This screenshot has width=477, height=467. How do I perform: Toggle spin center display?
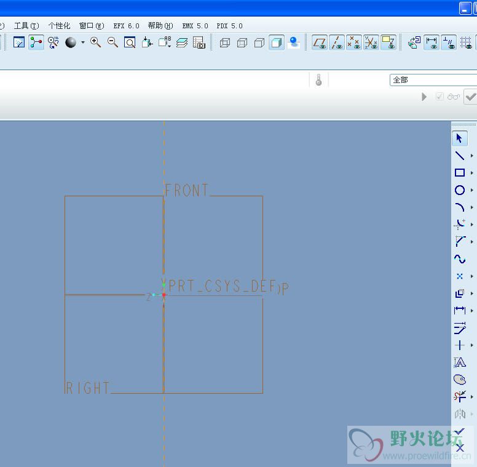36,42
